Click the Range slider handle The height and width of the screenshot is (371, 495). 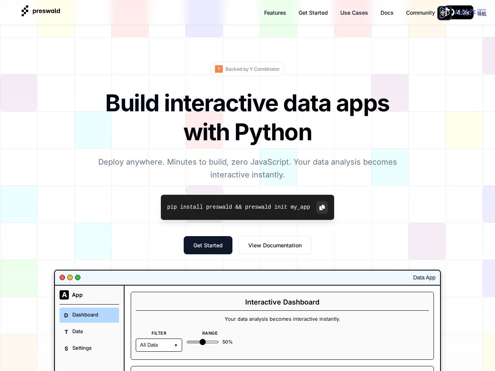point(203,342)
